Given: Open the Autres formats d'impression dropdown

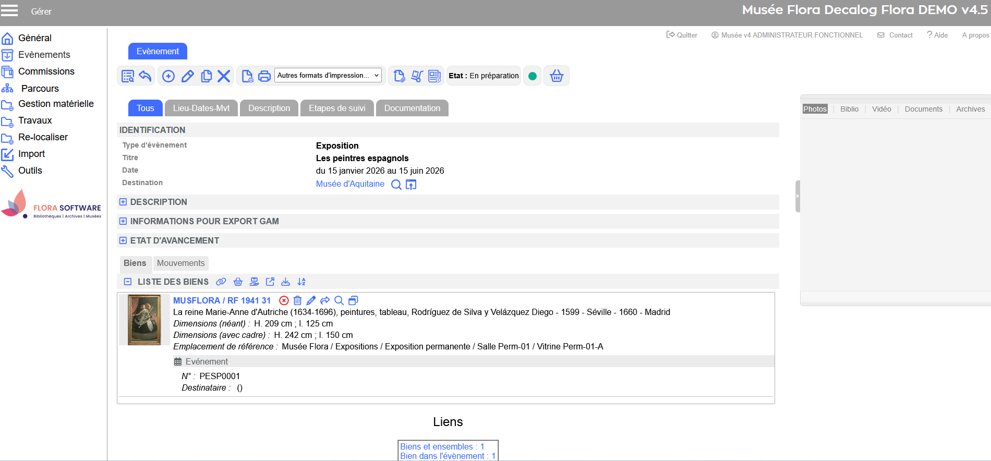Looking at the screenshot, I should coord(328,76).
